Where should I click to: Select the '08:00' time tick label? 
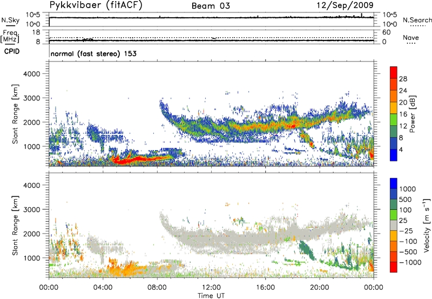click(157, 288)
